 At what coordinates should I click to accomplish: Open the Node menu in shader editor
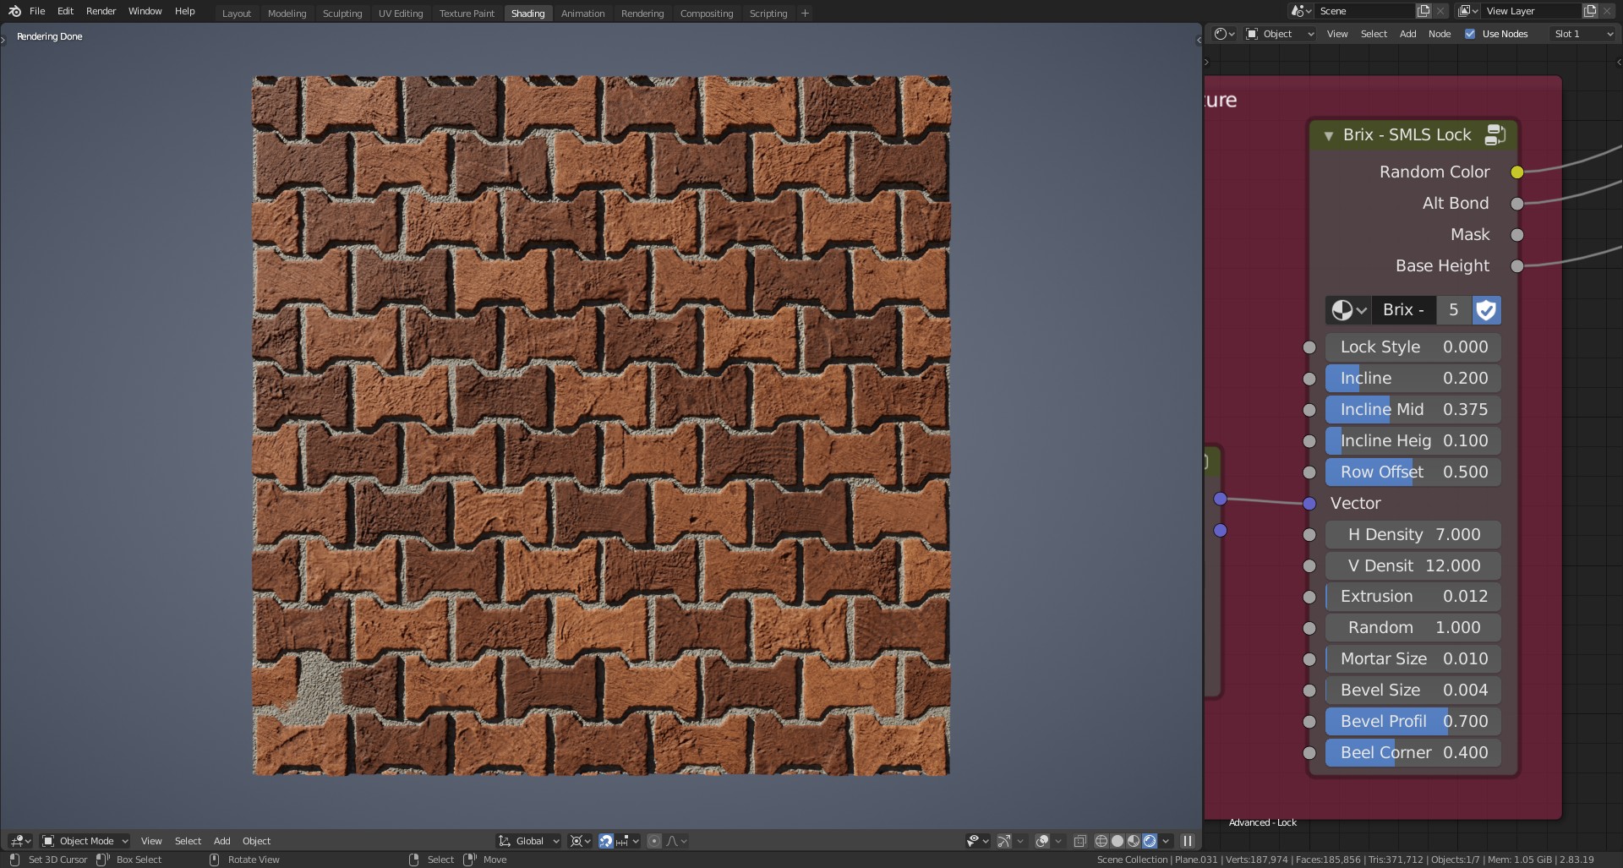(1440, 34)
